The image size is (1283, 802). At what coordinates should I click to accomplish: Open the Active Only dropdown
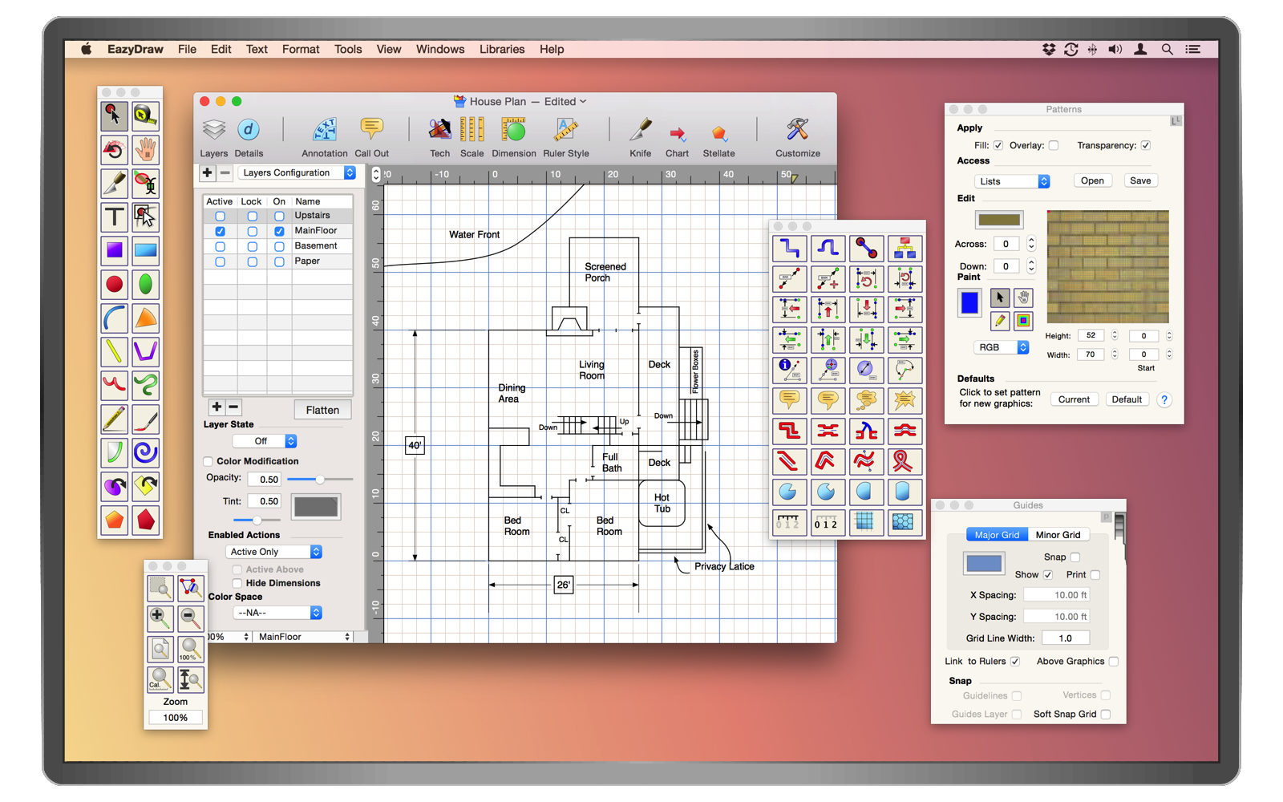click(x=274, y=552)
